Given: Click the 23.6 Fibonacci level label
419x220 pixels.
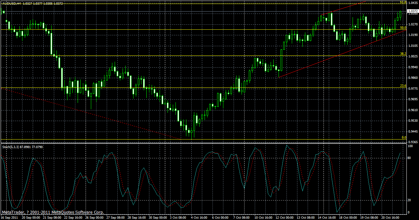Looking at the screenshot, I should coord(402,85).
